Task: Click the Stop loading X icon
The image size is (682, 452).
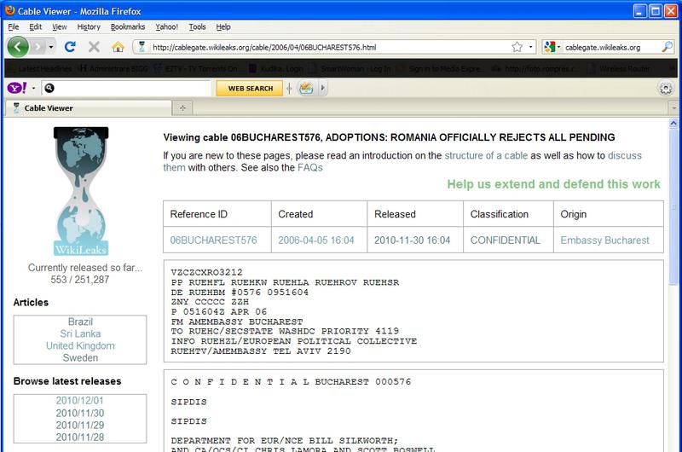Action: [x=93, y=47]
